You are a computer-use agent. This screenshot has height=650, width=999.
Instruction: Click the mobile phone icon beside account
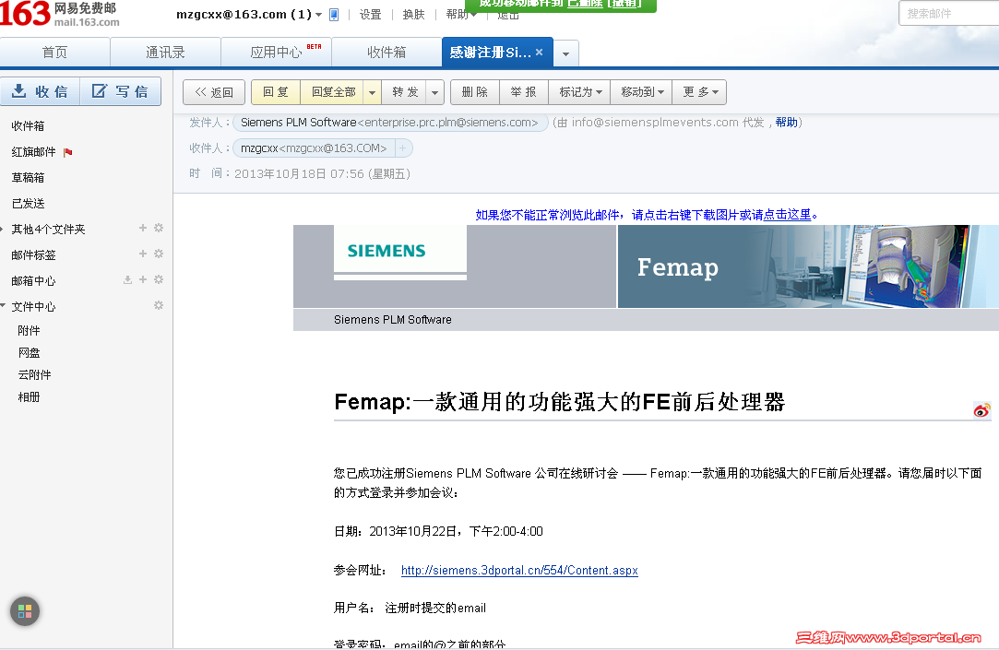point(334,15)
